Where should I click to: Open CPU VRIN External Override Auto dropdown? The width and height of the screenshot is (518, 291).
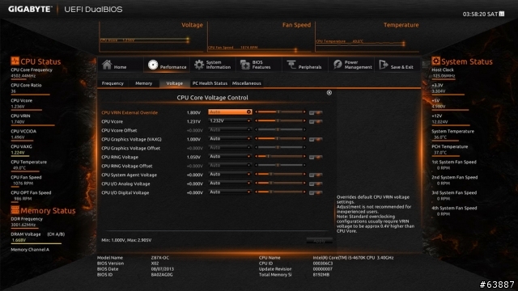click(x=230, y=112)
